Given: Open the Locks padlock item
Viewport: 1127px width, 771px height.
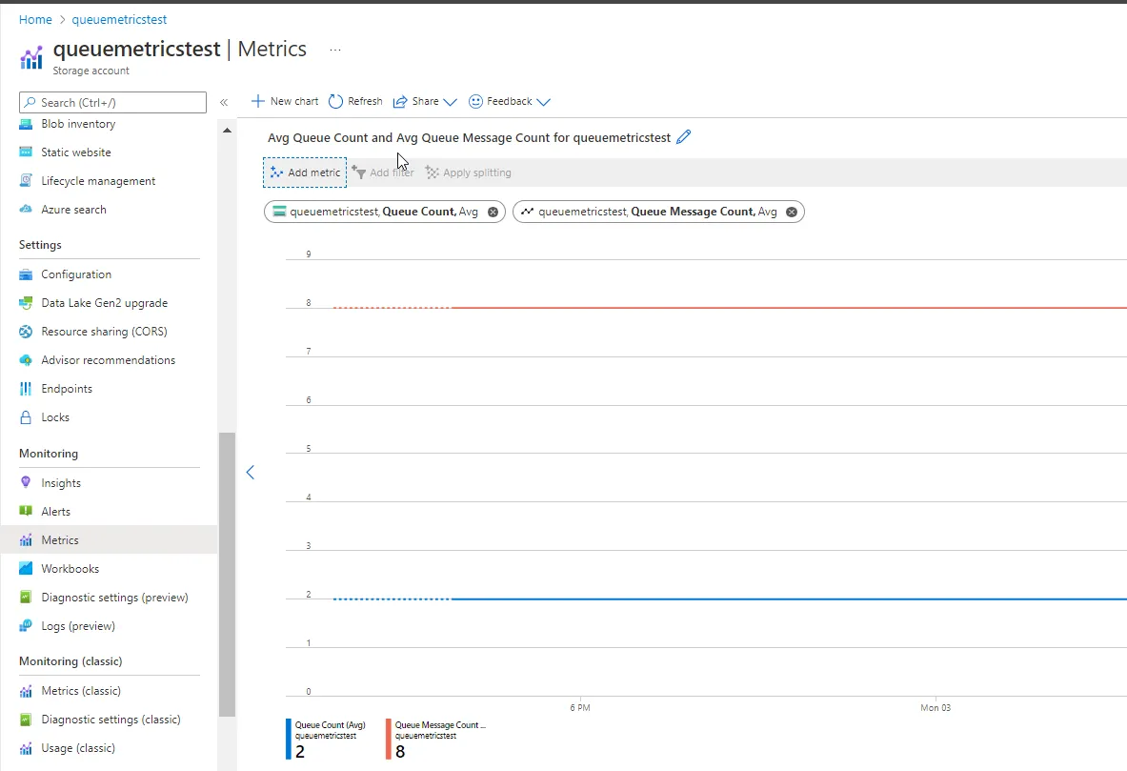Looking at the screenshot, I should 26,417.
